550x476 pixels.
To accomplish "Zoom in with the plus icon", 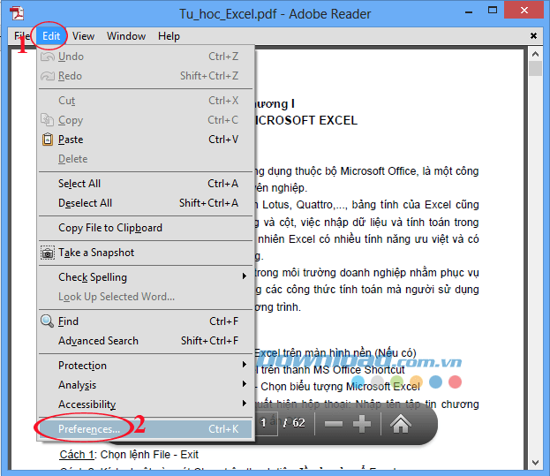I will point(362,424).
